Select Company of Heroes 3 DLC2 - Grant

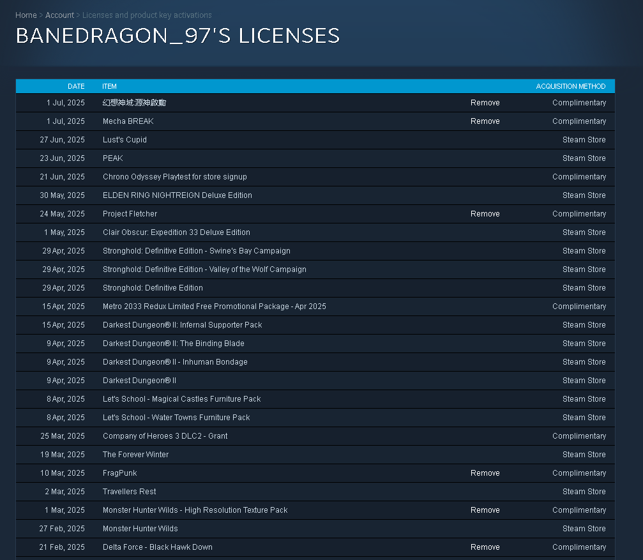pos(165,435)
